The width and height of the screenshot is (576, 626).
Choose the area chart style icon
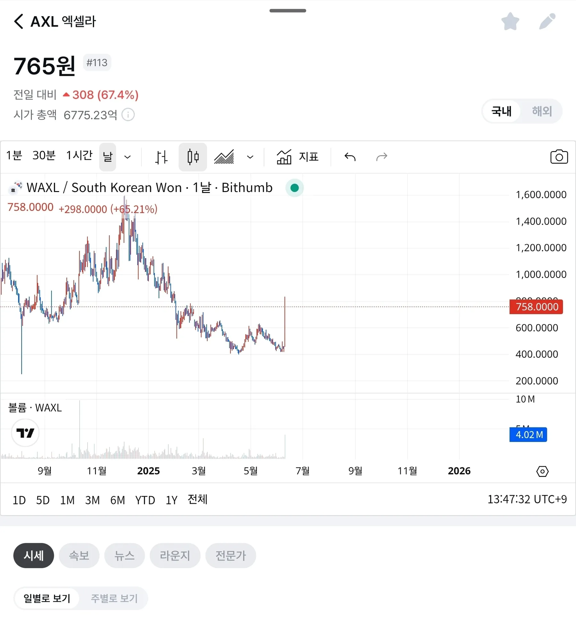(x=224, y=157)
